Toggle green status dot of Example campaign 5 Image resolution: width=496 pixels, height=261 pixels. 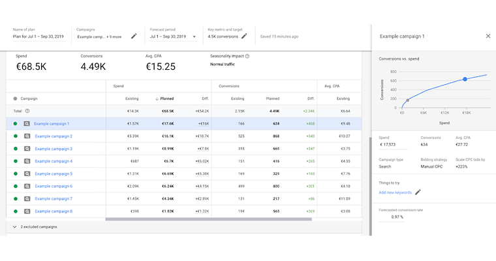(15, 174)
